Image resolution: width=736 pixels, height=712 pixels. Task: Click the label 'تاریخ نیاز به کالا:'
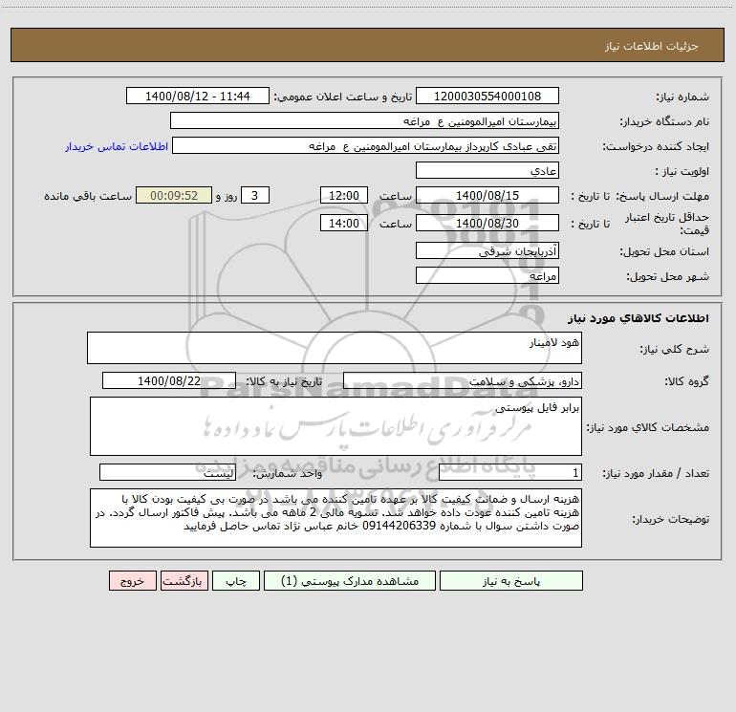[285, 381]
